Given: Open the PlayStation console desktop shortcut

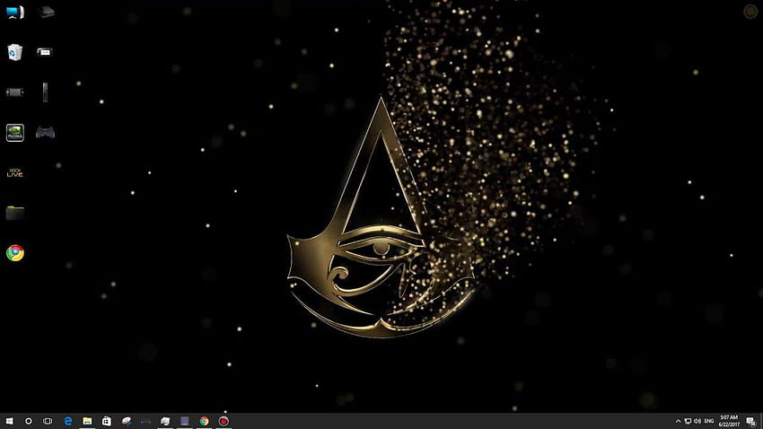Looking at the screenshot, I should coord(45,12).
